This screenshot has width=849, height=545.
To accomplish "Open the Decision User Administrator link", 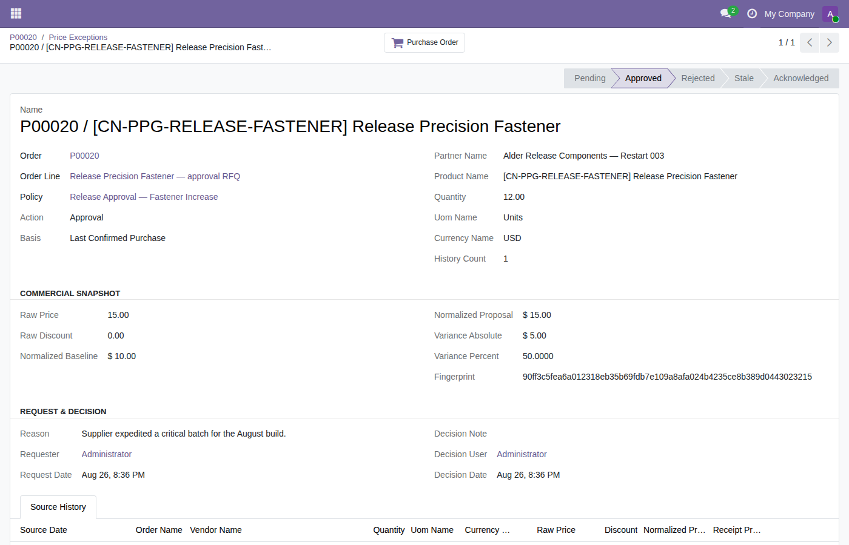I will pos(522,454).
